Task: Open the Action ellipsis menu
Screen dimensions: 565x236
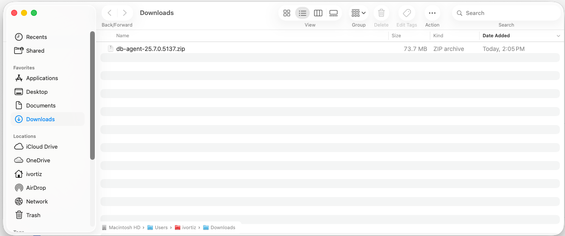Action: pos(432,13)
